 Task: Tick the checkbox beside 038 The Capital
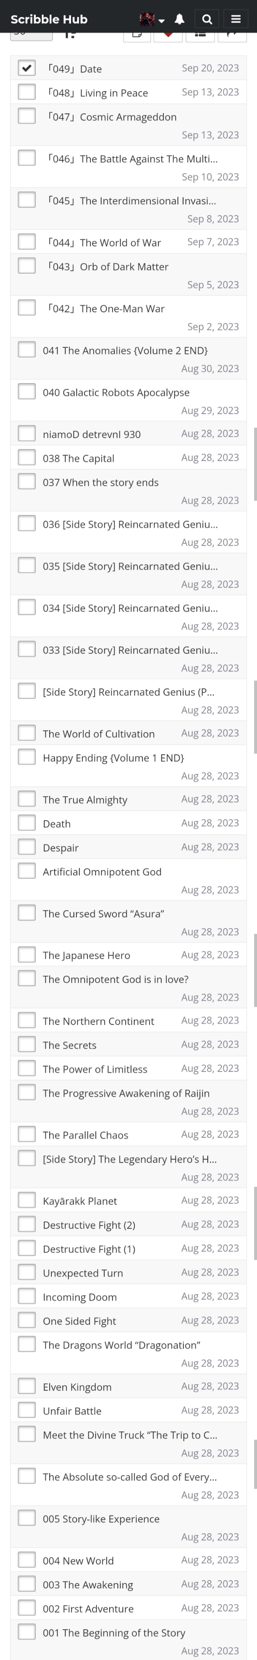click(x=26, y=458)
